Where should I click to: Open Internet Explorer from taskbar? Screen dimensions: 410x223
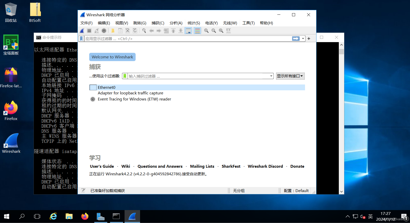tap(53, 216)
